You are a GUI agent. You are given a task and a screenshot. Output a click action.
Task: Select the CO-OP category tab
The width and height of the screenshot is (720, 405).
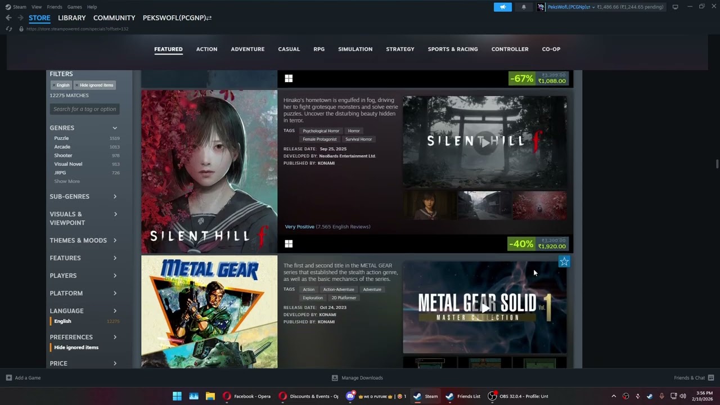point(551,49)
